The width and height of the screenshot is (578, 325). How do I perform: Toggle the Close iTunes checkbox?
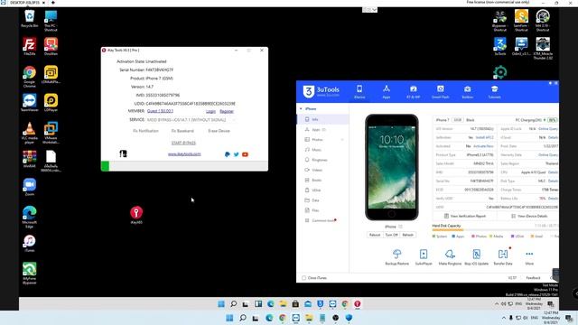pos(304,278)
